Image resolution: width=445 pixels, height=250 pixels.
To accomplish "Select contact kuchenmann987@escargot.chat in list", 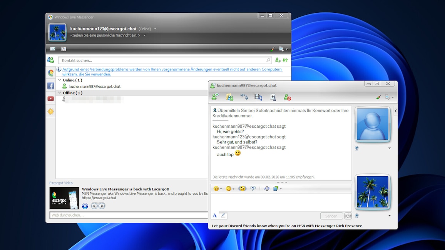I will [x=95, y=86].
